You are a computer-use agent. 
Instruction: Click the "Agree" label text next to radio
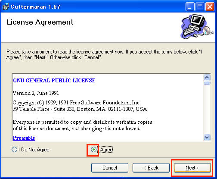coord(106,150)
